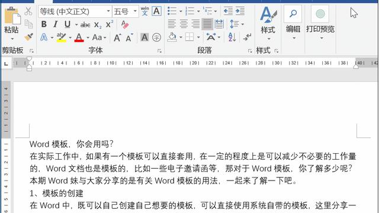Apply red font color swatch
The image size is (379, 213).
79,37
